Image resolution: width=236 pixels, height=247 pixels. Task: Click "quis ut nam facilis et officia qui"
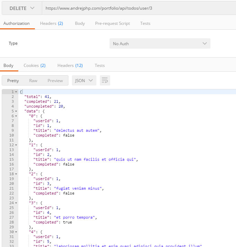click(x=95, y=160)
